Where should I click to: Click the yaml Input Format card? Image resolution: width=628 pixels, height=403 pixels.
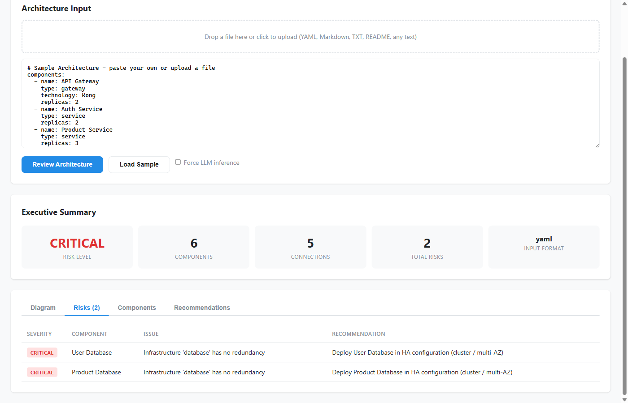pos(544,247)
